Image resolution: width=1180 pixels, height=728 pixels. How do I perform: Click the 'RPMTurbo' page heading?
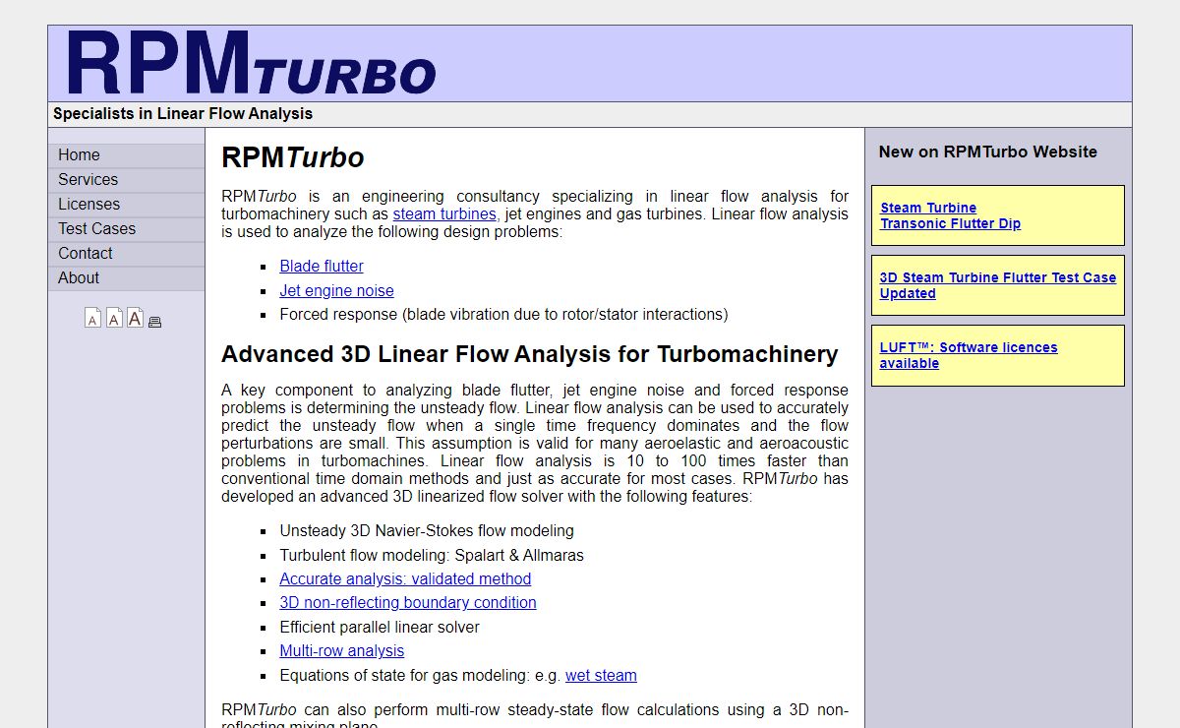point(293,157)
